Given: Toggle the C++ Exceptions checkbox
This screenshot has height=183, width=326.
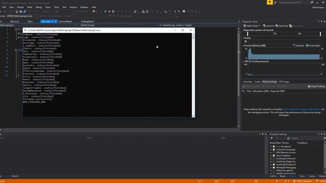Looking at the screenshot, I should point(274,146).
